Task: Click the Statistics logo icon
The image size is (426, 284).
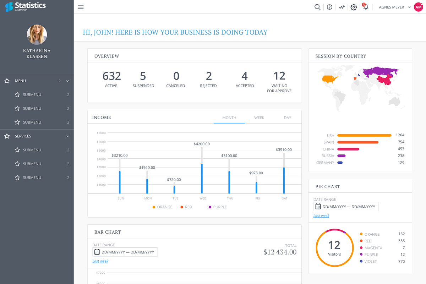Action: click(x=9, y=7)
